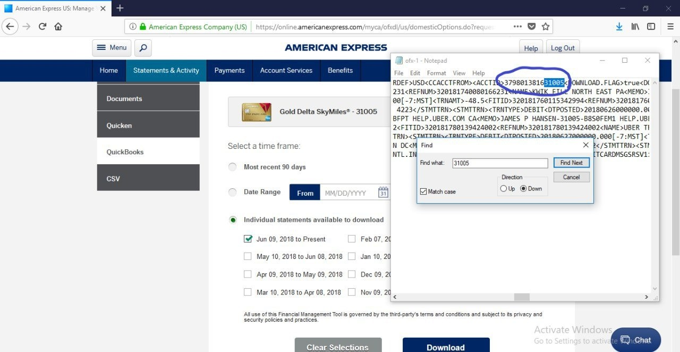
Task: Click American Express logo
Action: point(336,48)
